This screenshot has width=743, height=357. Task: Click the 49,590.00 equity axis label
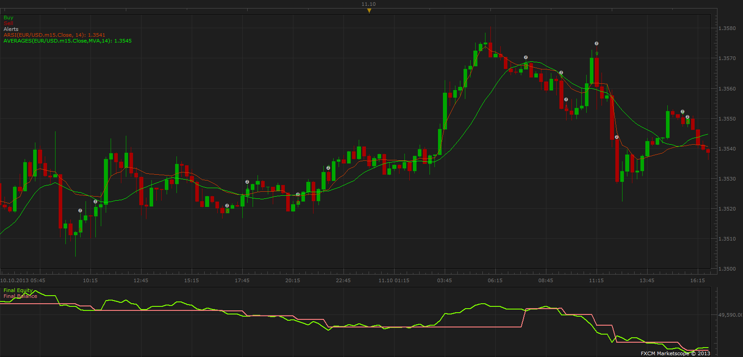pyautogui.click(x=730, y=315)
